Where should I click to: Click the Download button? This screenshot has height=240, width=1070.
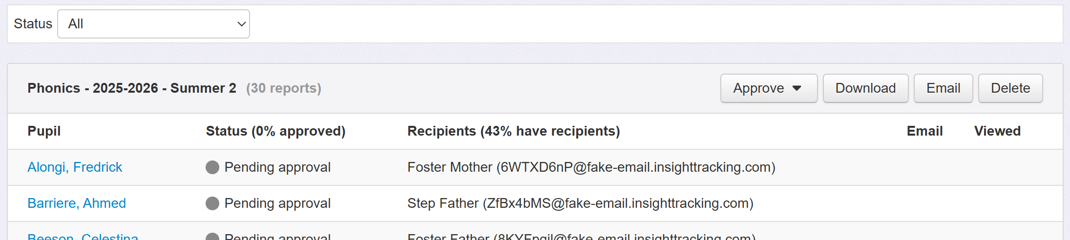865,88
